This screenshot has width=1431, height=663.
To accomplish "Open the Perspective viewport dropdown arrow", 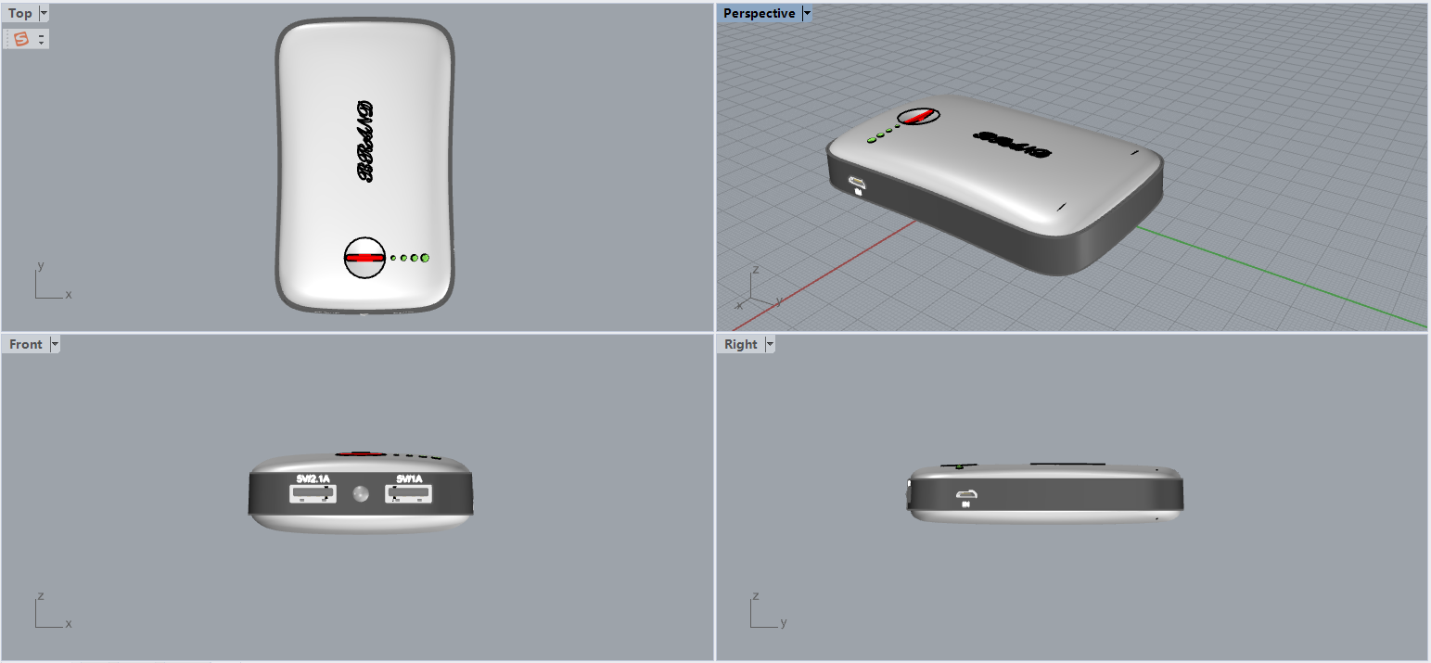I will (x=807, y=14).
